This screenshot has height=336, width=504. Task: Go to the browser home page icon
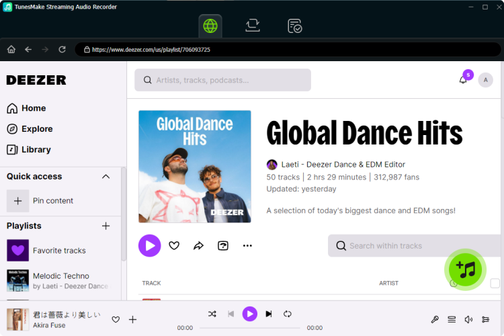[x=11, y=50]
